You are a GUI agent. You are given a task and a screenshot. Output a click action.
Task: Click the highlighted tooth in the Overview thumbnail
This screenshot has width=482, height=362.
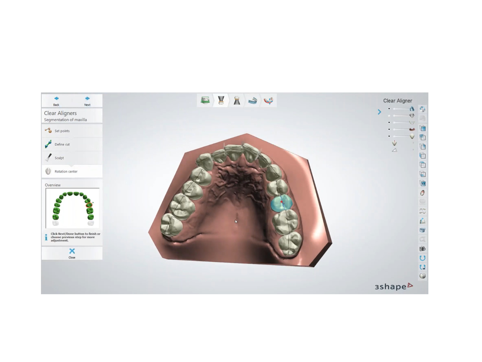[x=89, y=205]
